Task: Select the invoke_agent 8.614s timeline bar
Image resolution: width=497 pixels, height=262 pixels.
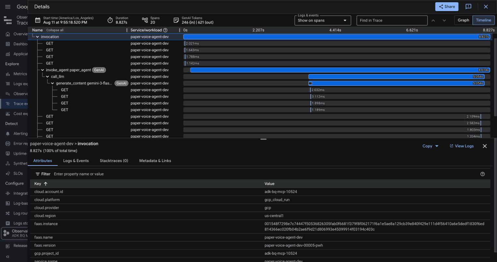Action: [x=340, y=70]
